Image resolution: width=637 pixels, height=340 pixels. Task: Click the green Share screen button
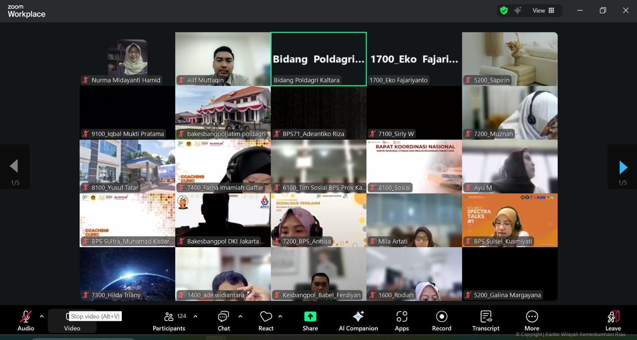click(310, 321)
